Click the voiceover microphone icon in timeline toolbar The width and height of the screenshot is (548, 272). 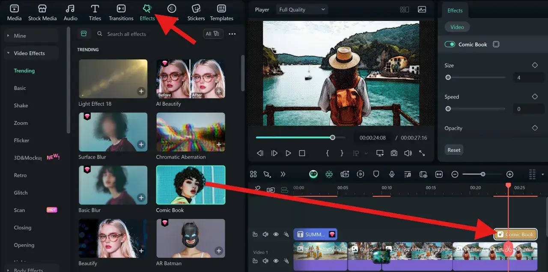click(x=391, y=174)
